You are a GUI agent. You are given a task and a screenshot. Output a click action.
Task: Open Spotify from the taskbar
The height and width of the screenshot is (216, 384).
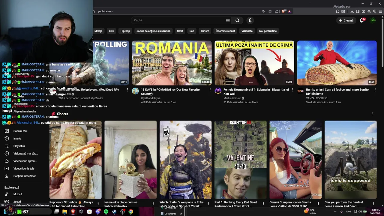[x=106, y=211]
